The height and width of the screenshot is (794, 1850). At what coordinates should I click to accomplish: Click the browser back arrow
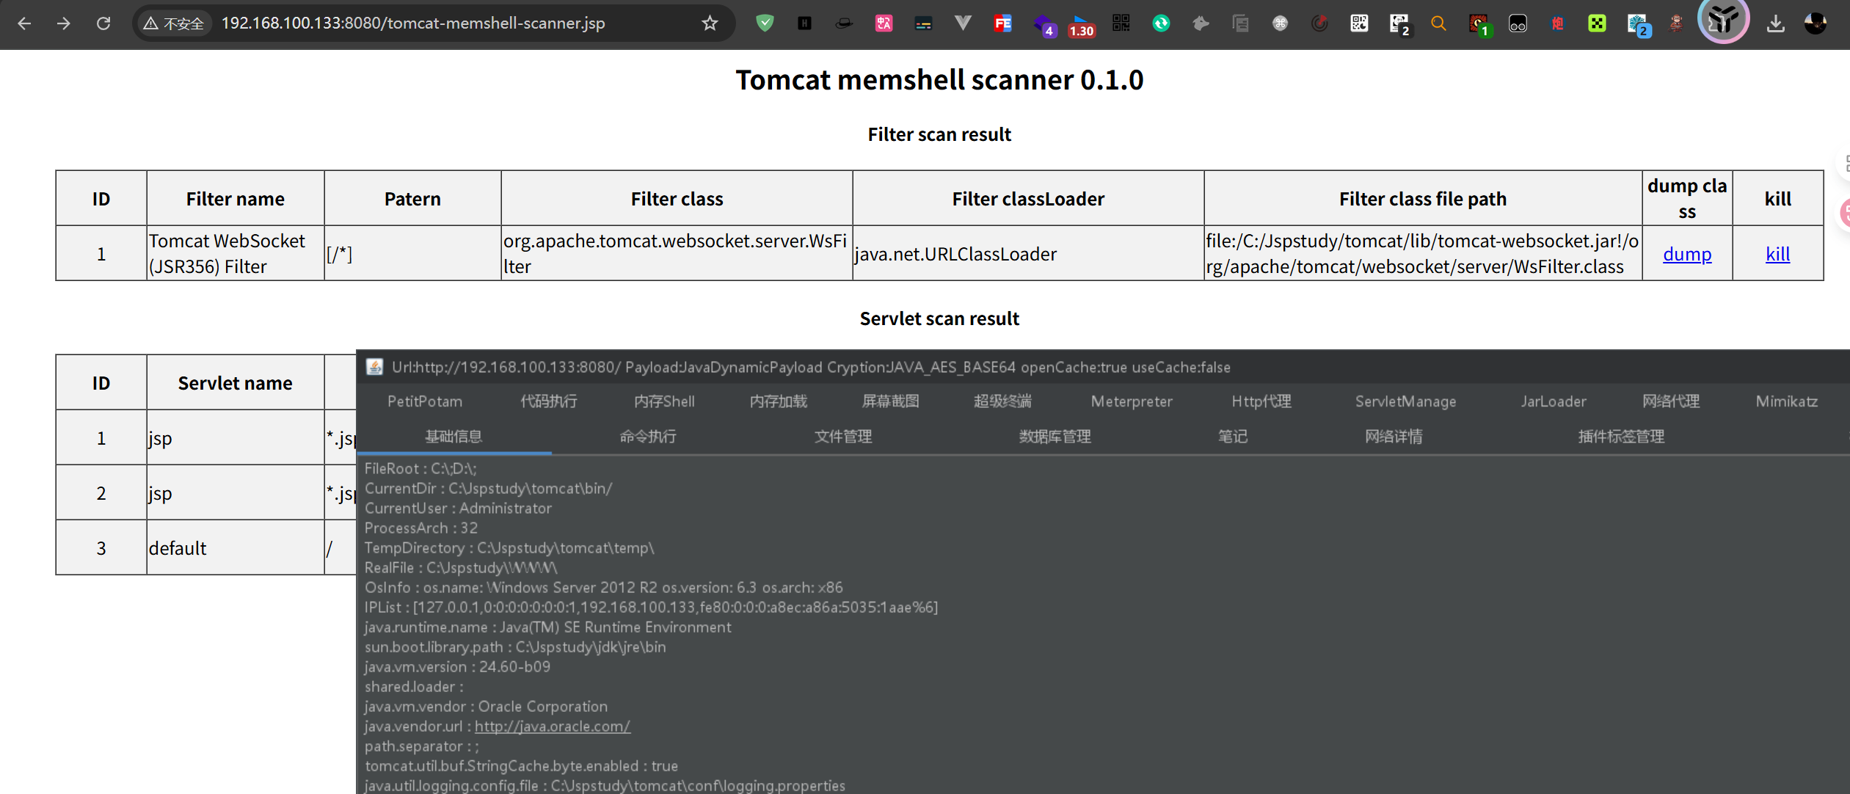tap(24, 23)
